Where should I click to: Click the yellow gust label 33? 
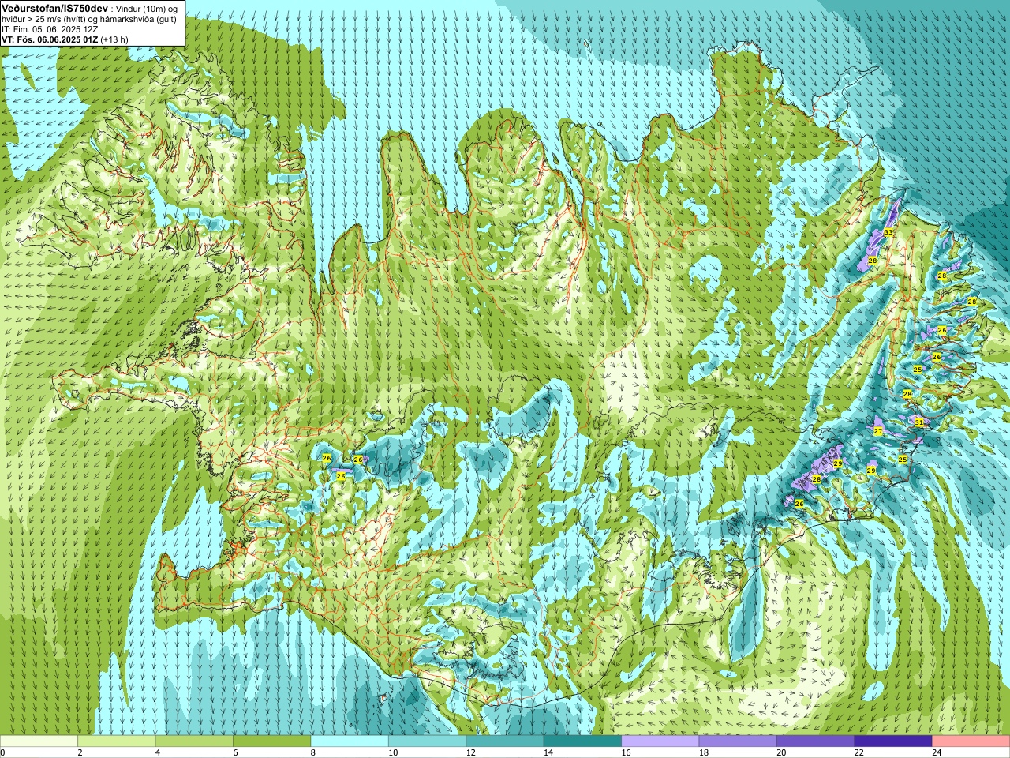888,232
